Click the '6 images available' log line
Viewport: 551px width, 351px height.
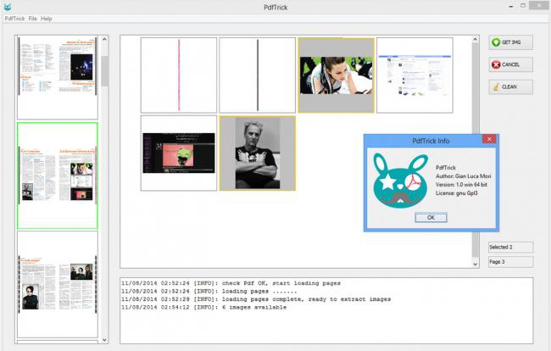[203, 308]
